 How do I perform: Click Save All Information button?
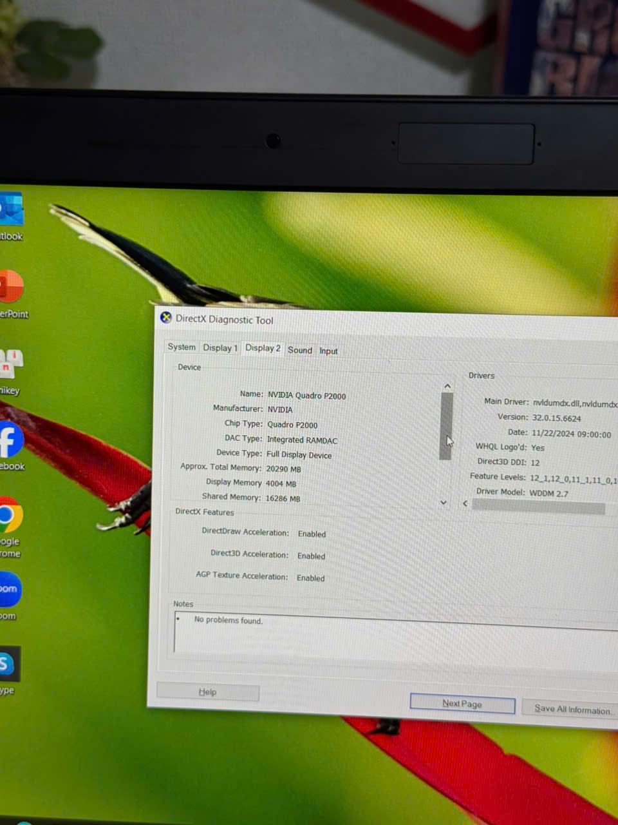click(572, 710)
